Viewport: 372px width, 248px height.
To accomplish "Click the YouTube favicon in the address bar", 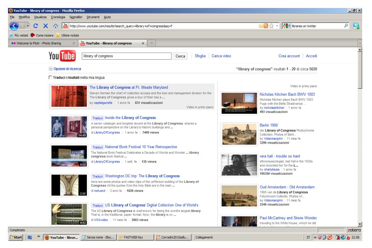I will (x=65, y=26).
